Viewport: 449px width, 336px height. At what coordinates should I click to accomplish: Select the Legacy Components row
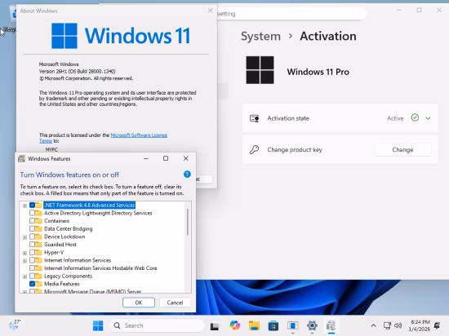tap(68, 276)
